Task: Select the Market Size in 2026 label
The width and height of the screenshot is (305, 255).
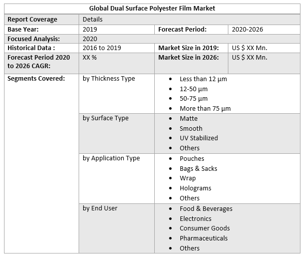Action: pos(188,57)
